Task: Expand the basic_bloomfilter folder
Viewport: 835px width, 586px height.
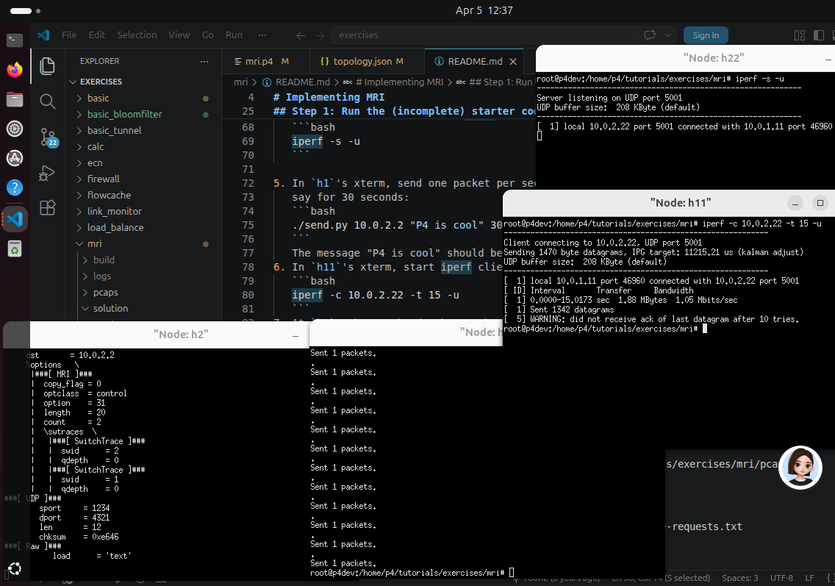Action: pos(144,114)
